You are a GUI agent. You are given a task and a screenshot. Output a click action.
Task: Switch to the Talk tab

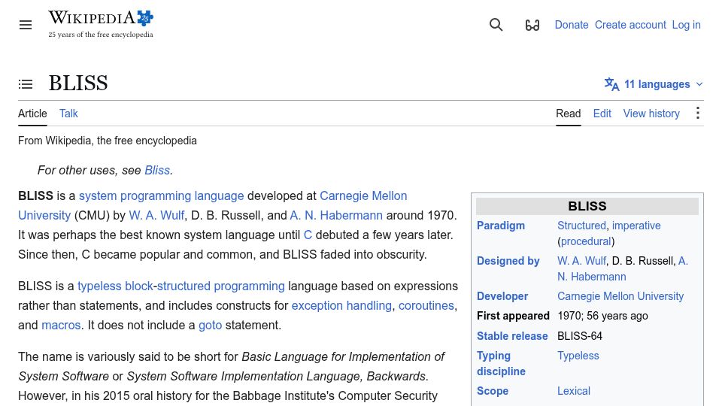click(x=68, y=114)
